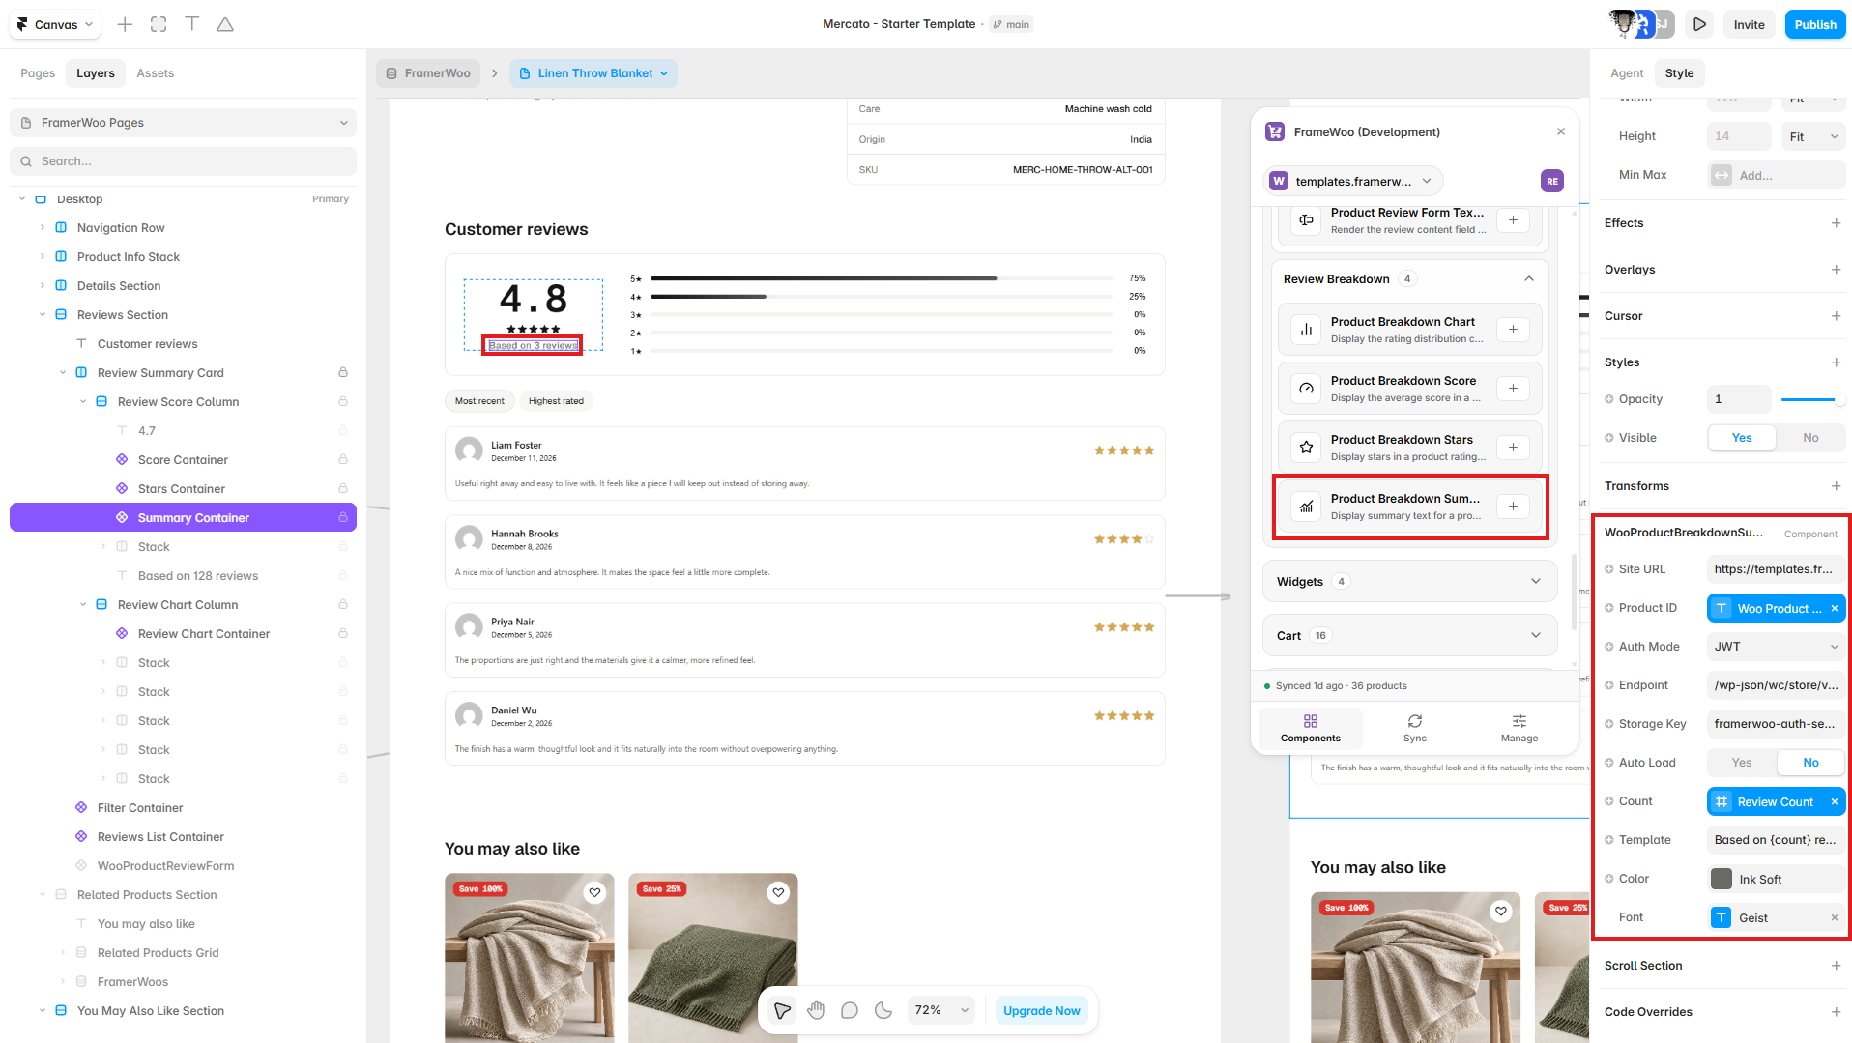Click the Insert plus icon in toolbar
Image resolution: width=1852 pixels, height=1043 pixels.
coord(125,24)
